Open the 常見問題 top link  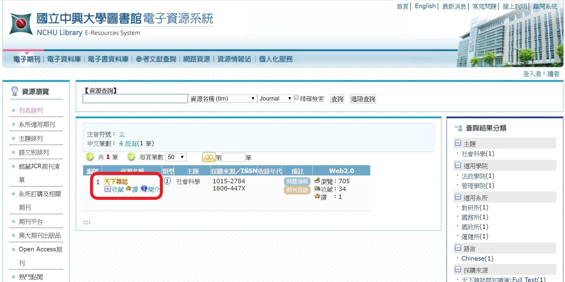click(x=484, y=6)
